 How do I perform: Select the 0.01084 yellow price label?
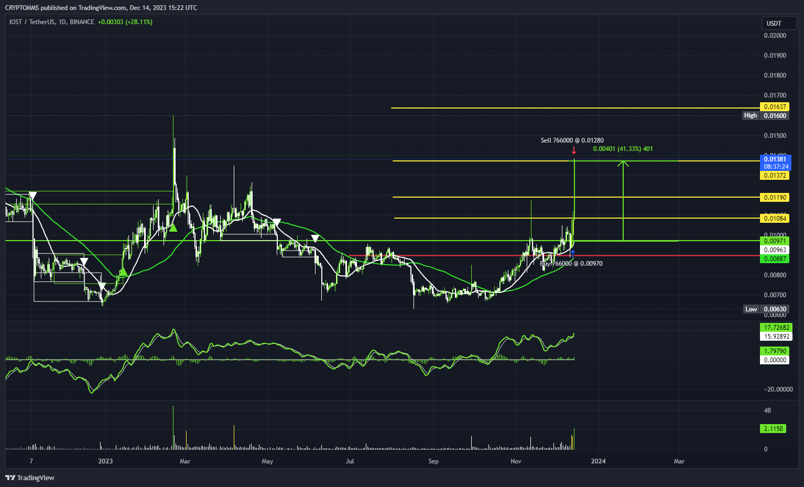pyautogui.click(x=775, y=219)
